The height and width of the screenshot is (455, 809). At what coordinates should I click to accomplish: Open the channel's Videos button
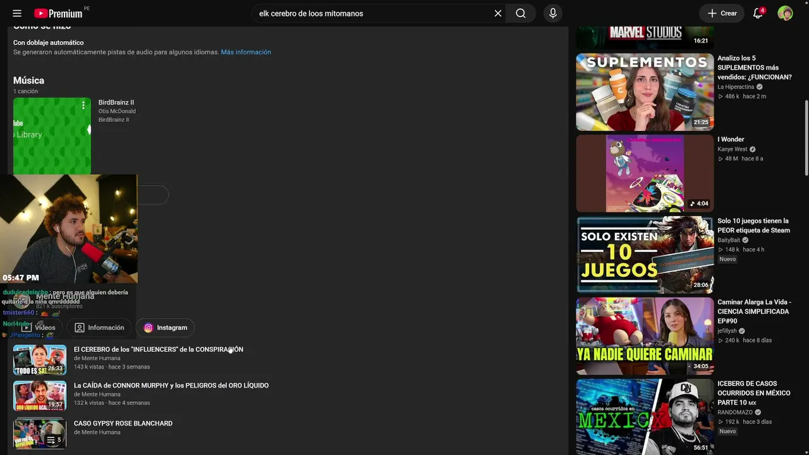click(x=39, y=327)
